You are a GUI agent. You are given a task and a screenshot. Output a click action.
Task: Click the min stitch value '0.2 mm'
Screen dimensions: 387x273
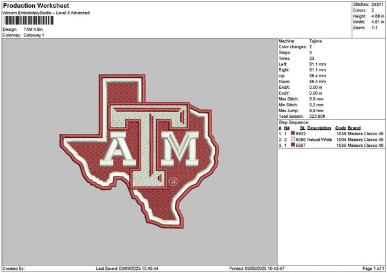pos(317,105)
